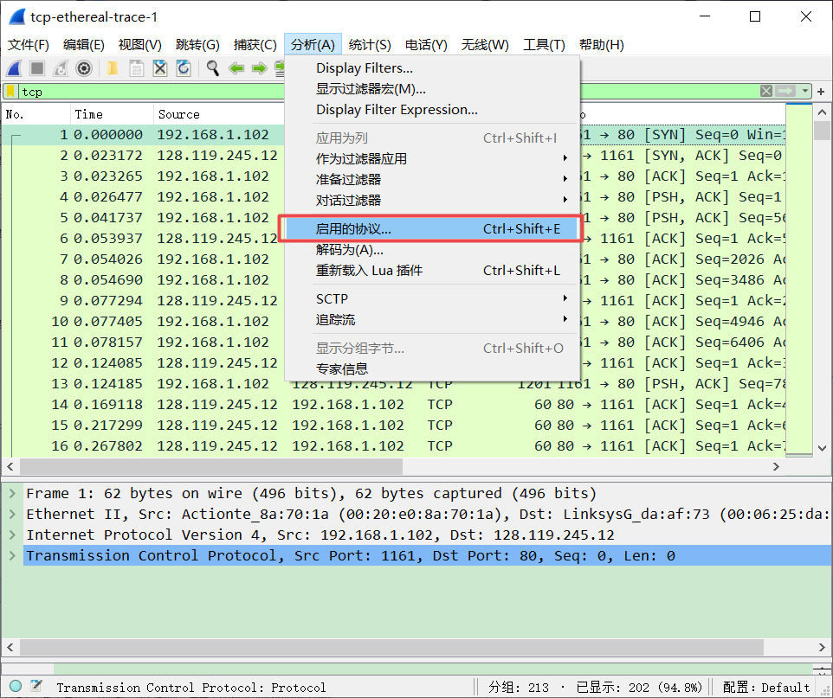Open the 作为过滤器应用 submenu
The width and height of the screenshot is (833, 698).
pyautogui.click(x=431, y=158)
